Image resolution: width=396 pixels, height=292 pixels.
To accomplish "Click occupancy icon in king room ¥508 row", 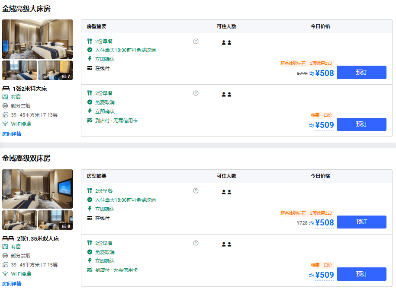I will (x=226, y=43).
